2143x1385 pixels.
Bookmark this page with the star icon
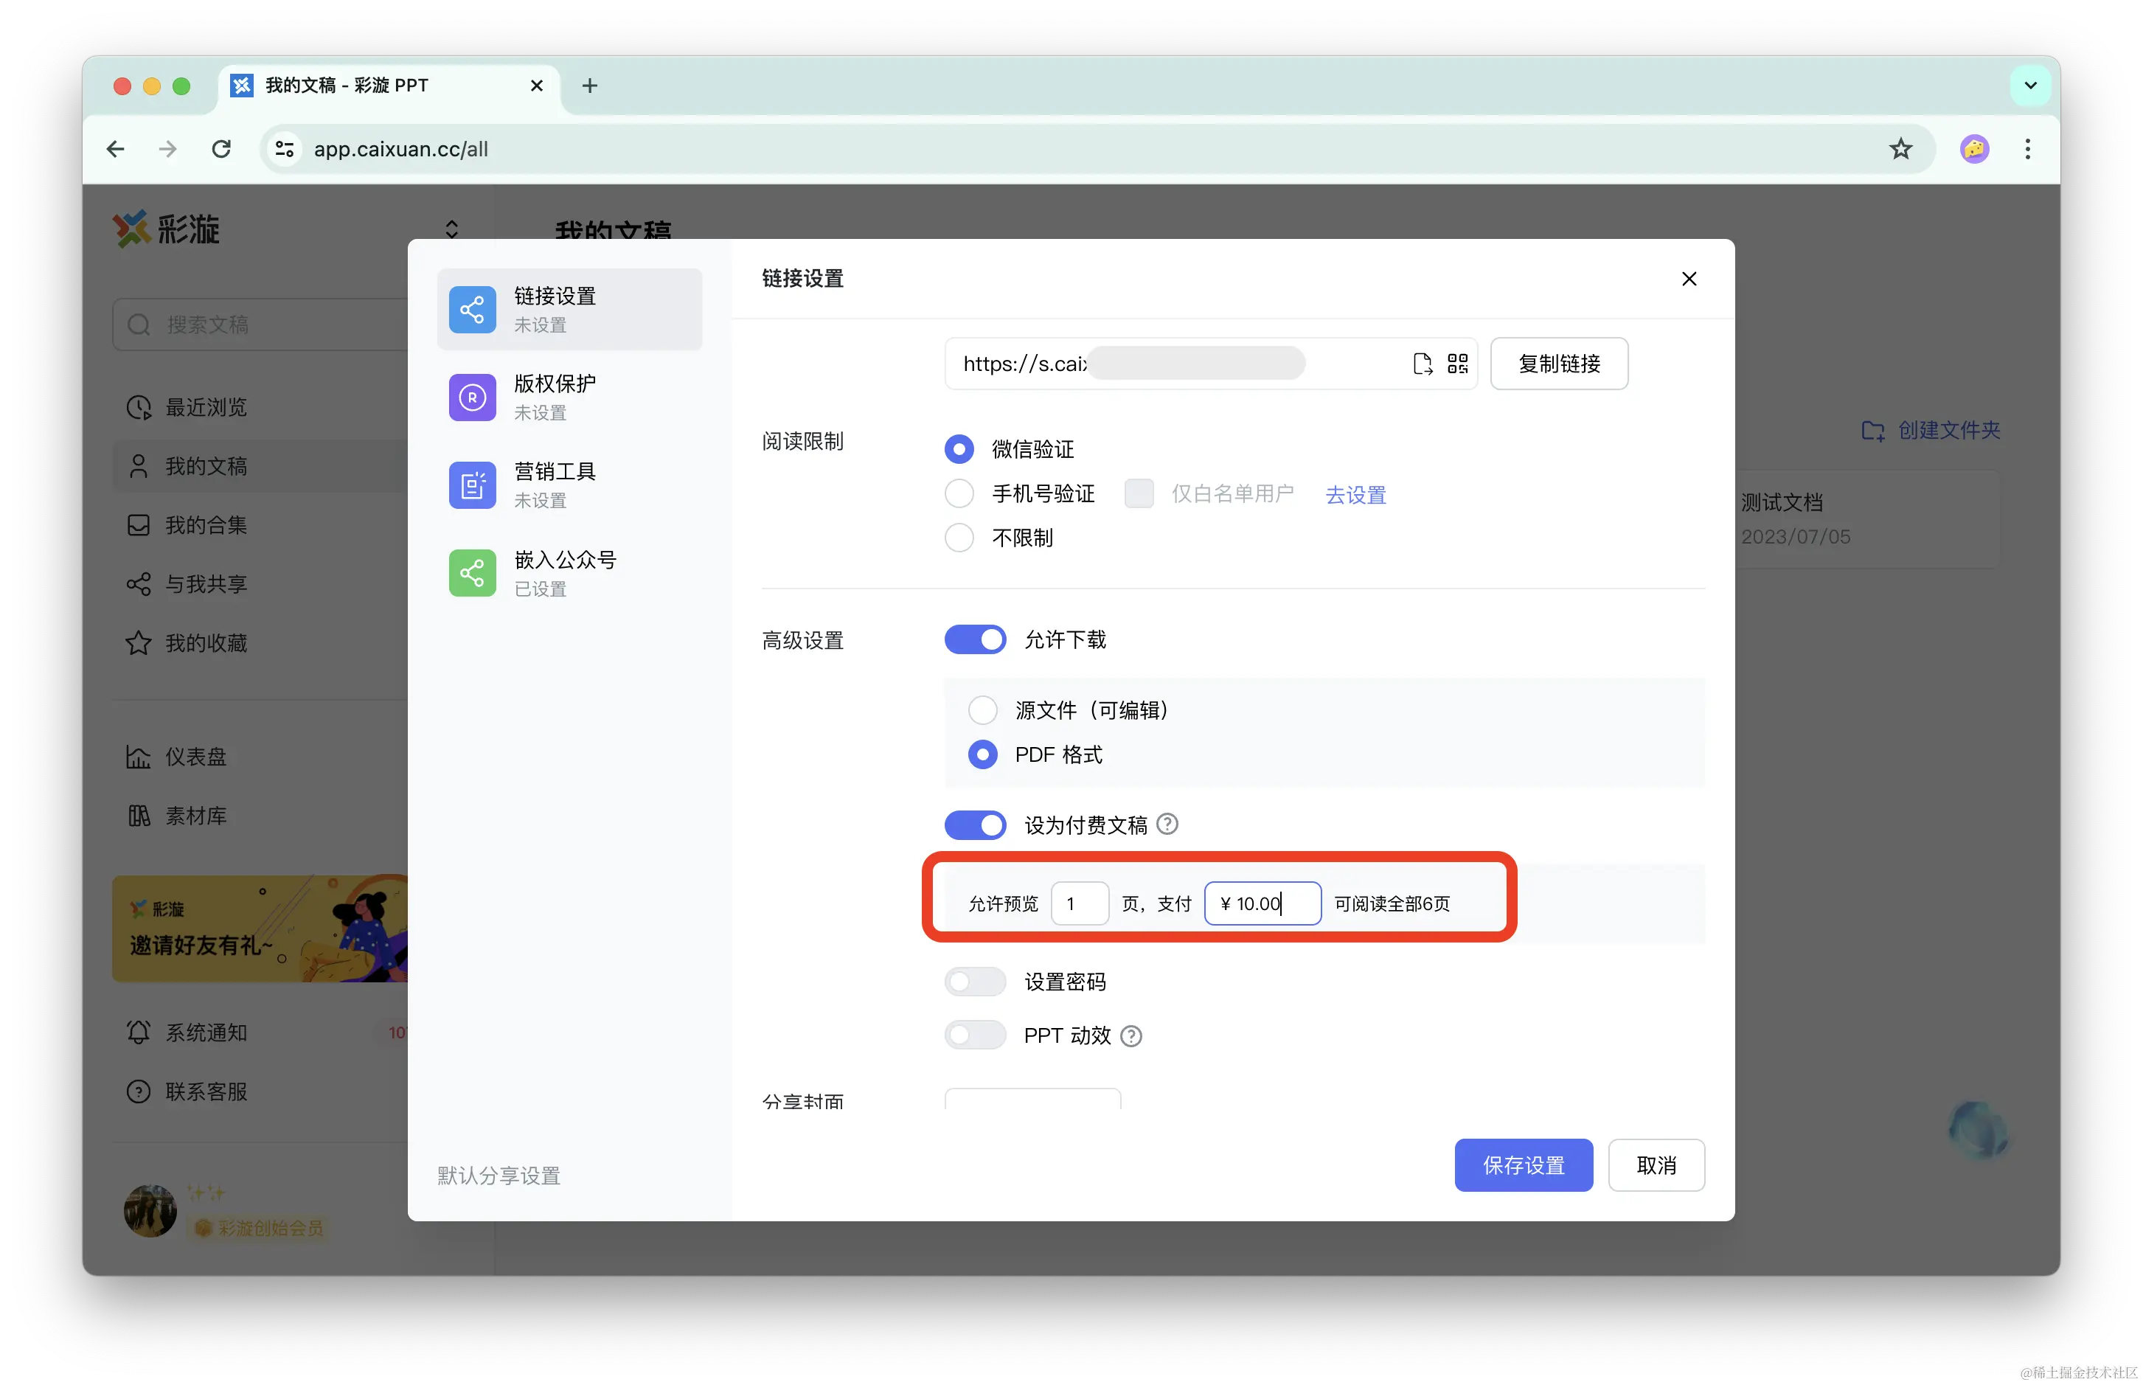(x=1900, y=149)
